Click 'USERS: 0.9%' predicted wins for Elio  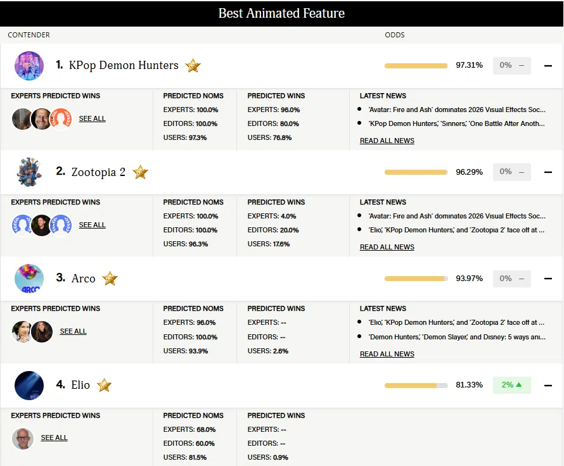pos(267,457)
